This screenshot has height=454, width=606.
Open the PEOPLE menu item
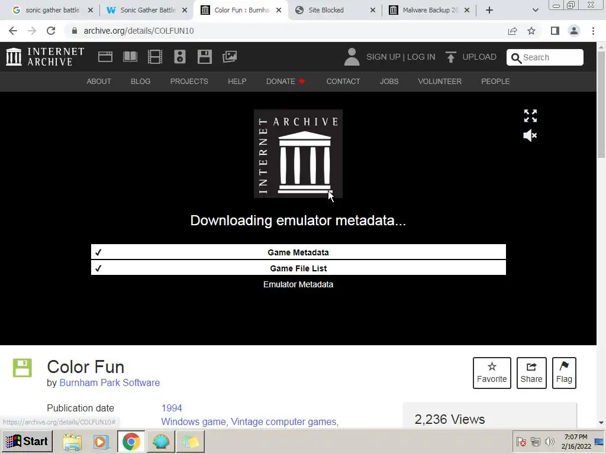click(x=495, y=82)
